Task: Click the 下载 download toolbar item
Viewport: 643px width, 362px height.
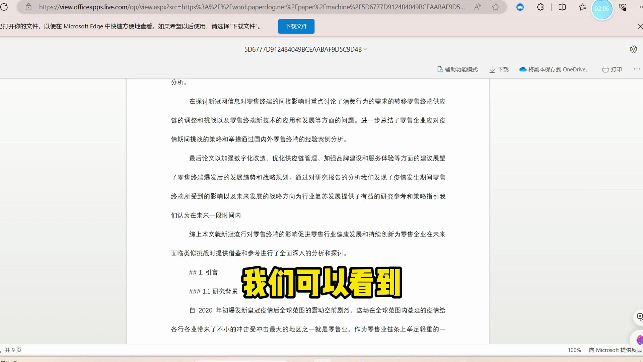Action: pos(499,69)
